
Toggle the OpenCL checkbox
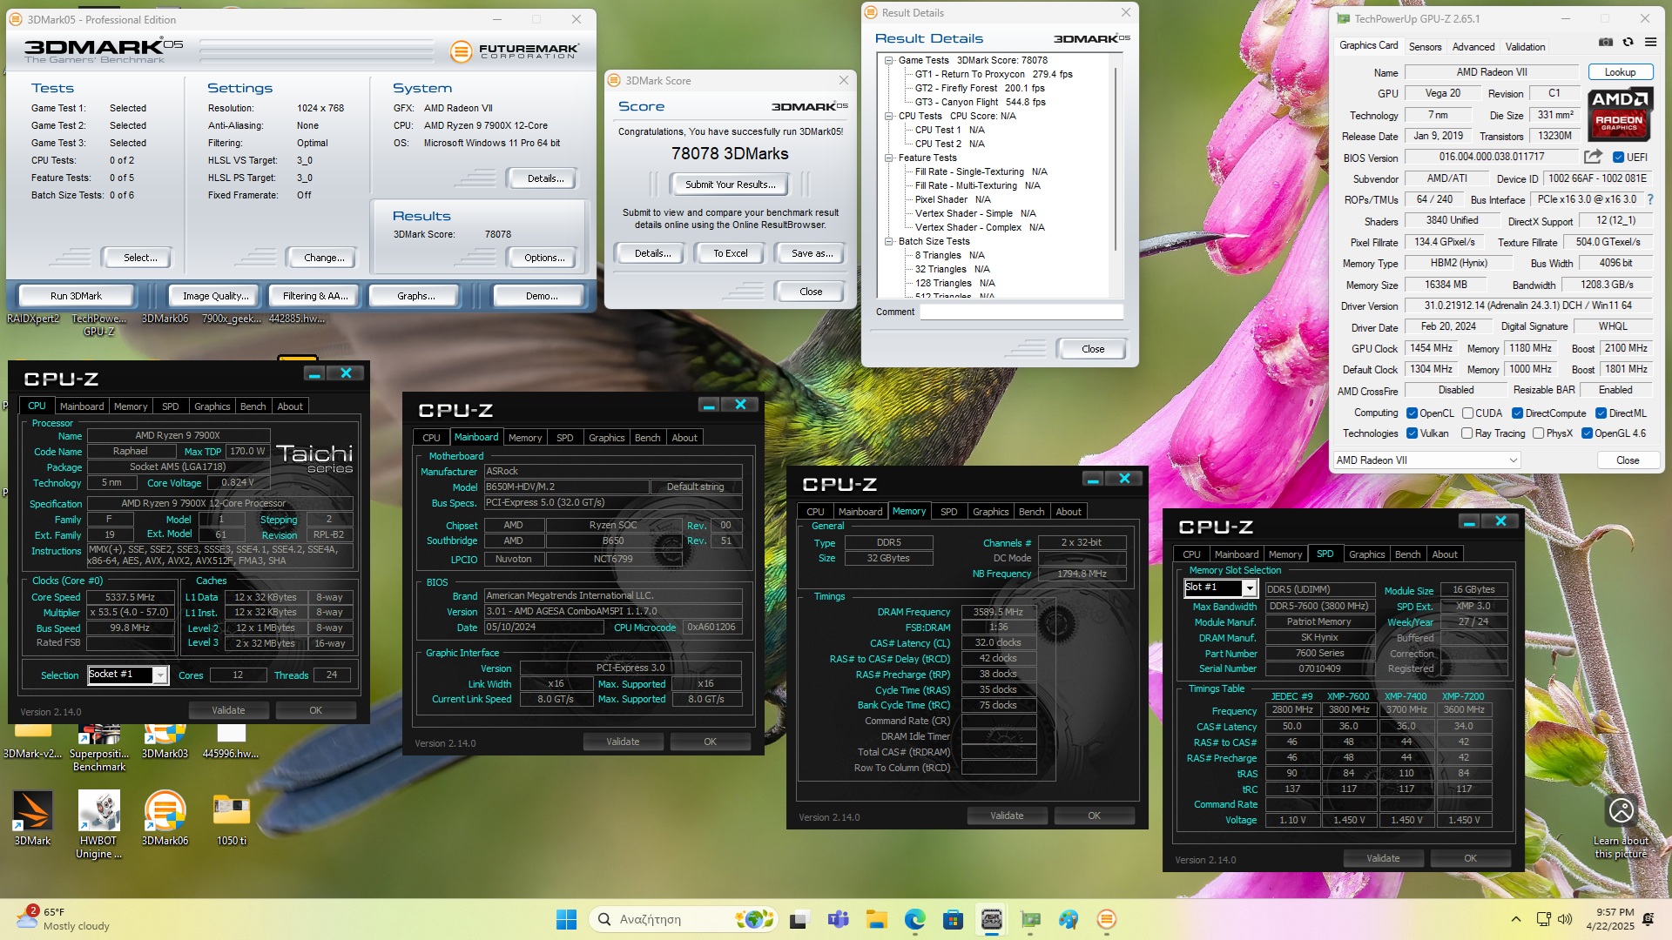[1412, 413]
